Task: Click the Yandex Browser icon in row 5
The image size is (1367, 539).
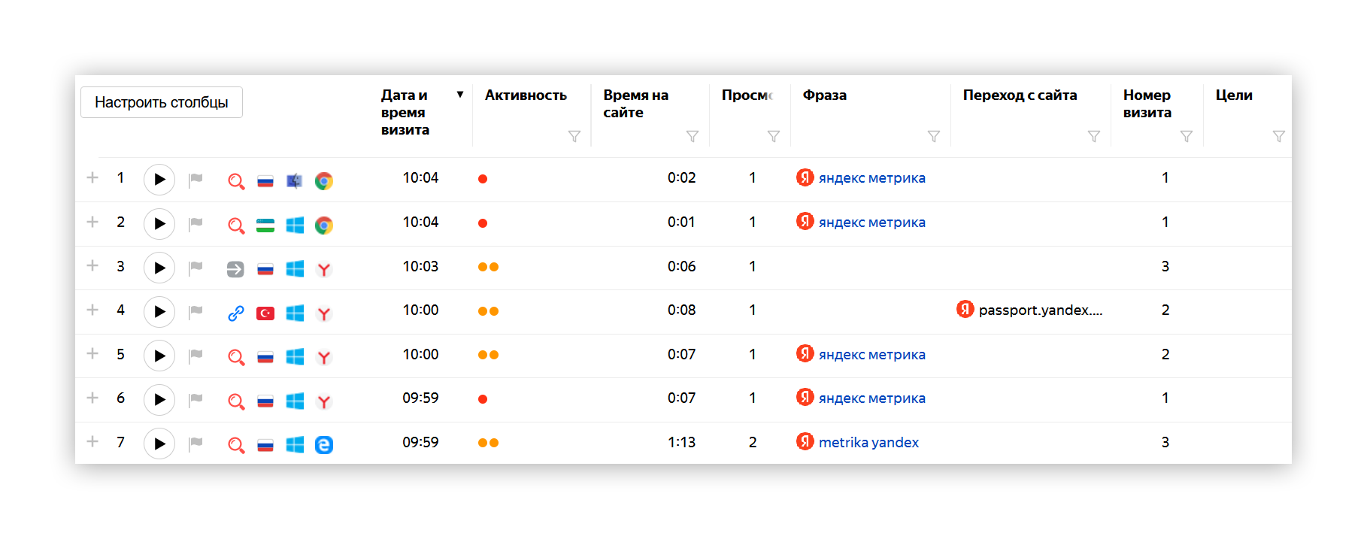Action: coord(324,357)
